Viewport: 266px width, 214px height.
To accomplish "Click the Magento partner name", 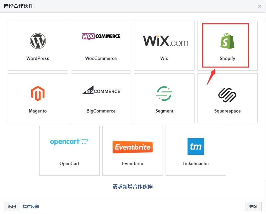I will click(x=38, y=111).
